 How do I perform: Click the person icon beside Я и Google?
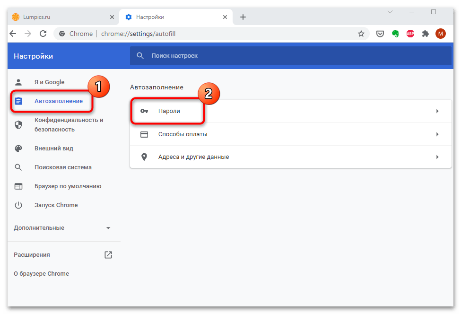18,82
